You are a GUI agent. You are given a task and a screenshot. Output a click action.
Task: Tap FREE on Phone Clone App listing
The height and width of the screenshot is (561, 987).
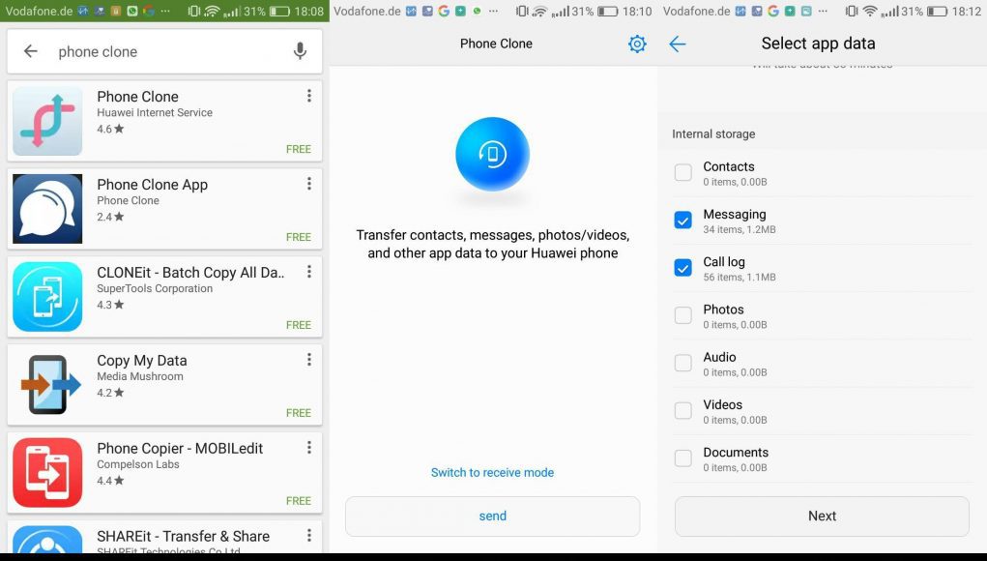pyautogui.click(x=299, y=237)
